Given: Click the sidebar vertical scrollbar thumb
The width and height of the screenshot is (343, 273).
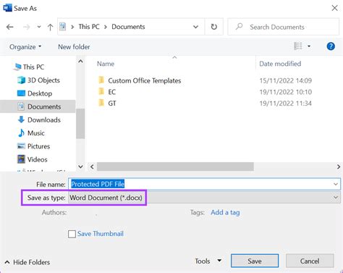Looking at the screenshot, I should 80,123.
